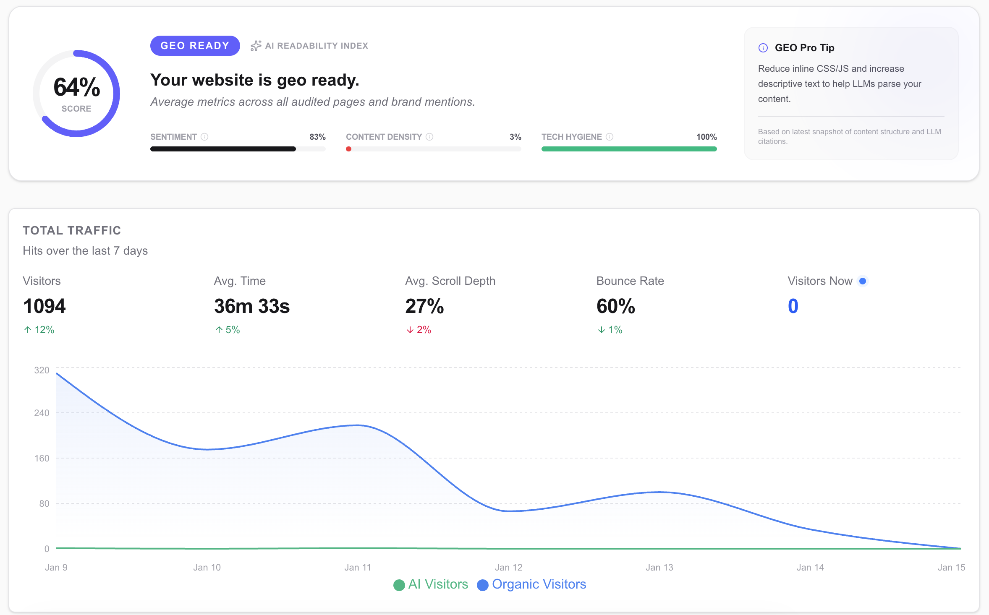Click the red Content Density bar marker

[348, 149]
